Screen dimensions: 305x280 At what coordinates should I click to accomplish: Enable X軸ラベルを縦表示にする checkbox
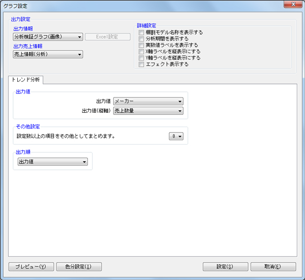point(141,51)
